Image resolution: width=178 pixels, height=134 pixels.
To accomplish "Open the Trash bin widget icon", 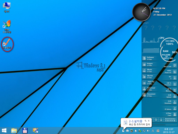I will coord(175,114).
